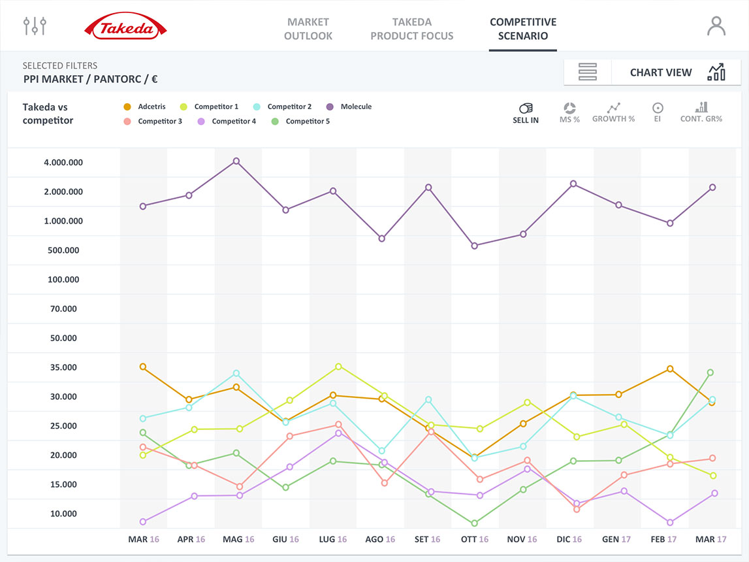Image resolution: width=749 pixels, height=562 pixels.
Task: Select the GROWTH % metric icon
Action: (x=613, y=113)
